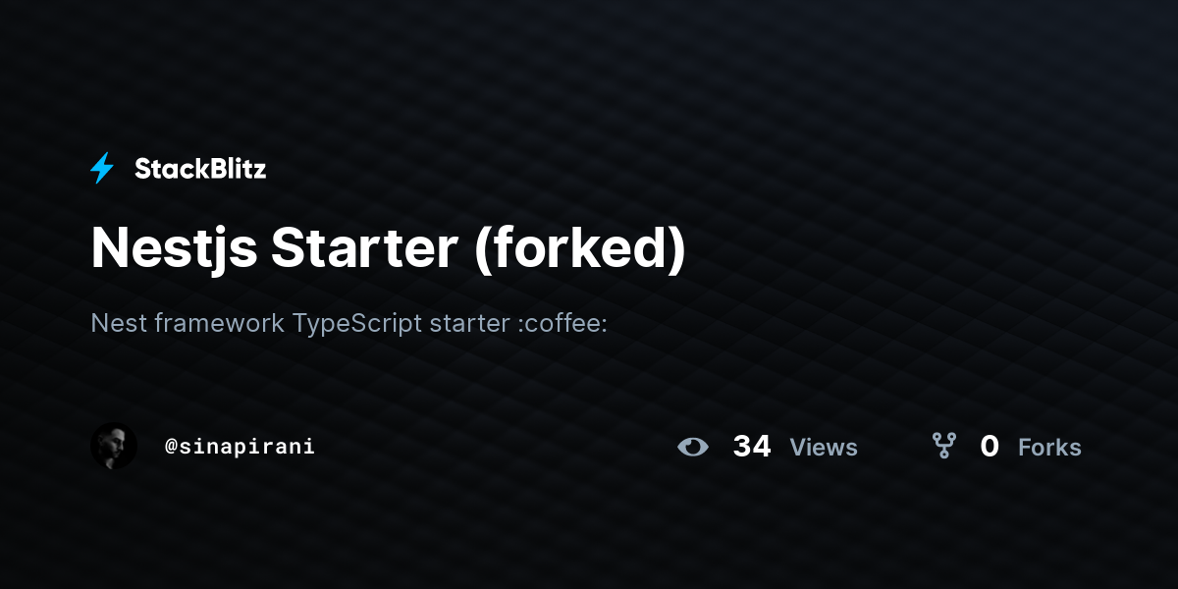Click the word "Starter" in the title
Image resolution: width=1178 pixels, height=589 pixels.
pyautogui.click(x=365, y=248)
